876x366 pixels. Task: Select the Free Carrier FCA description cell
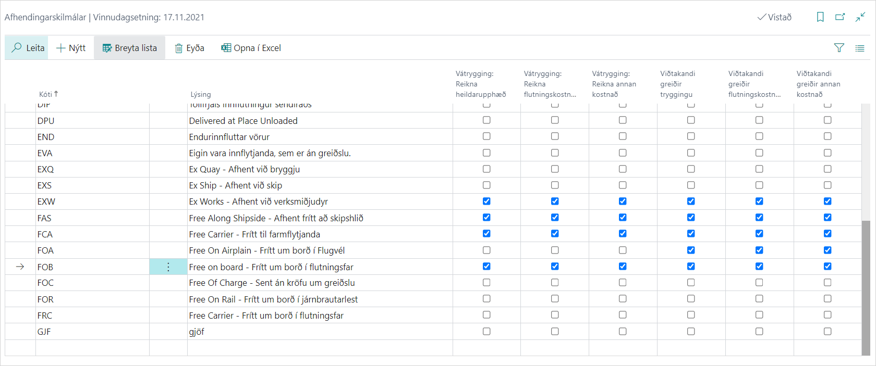[x=254, y=234]
